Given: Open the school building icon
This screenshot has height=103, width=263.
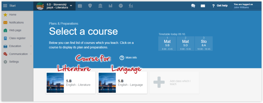Looking at the screenshot, I should [x=100, y=6].
